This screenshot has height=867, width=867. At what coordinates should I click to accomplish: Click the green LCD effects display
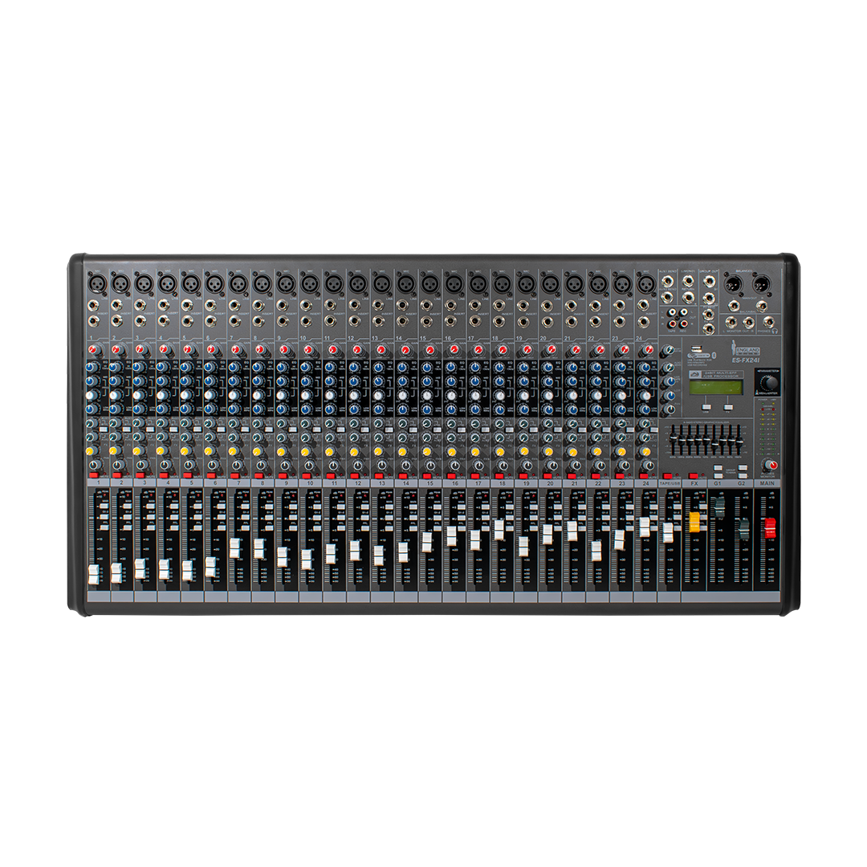(715, 389)
